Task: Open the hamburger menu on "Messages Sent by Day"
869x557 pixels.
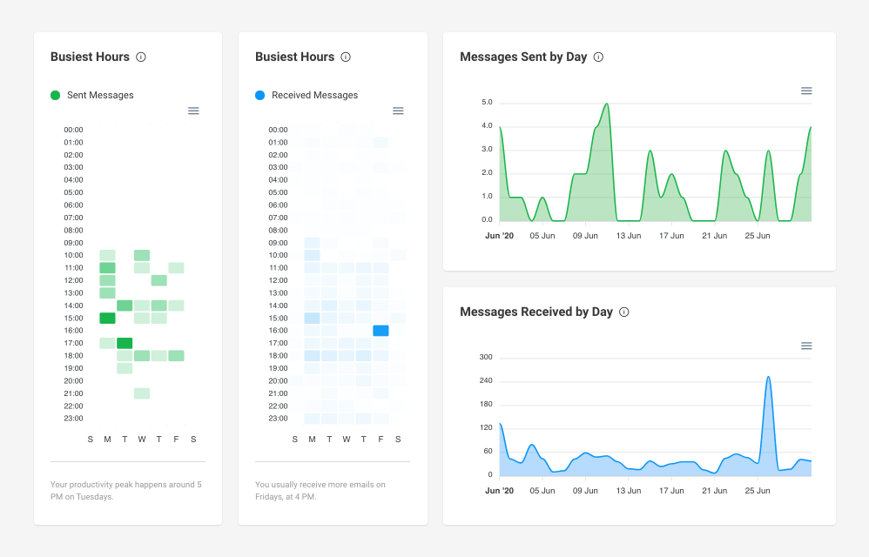Action: coord(805,90)
